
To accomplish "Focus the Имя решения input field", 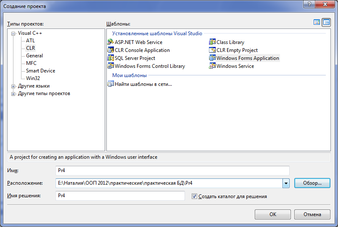I will click(120, 196).
